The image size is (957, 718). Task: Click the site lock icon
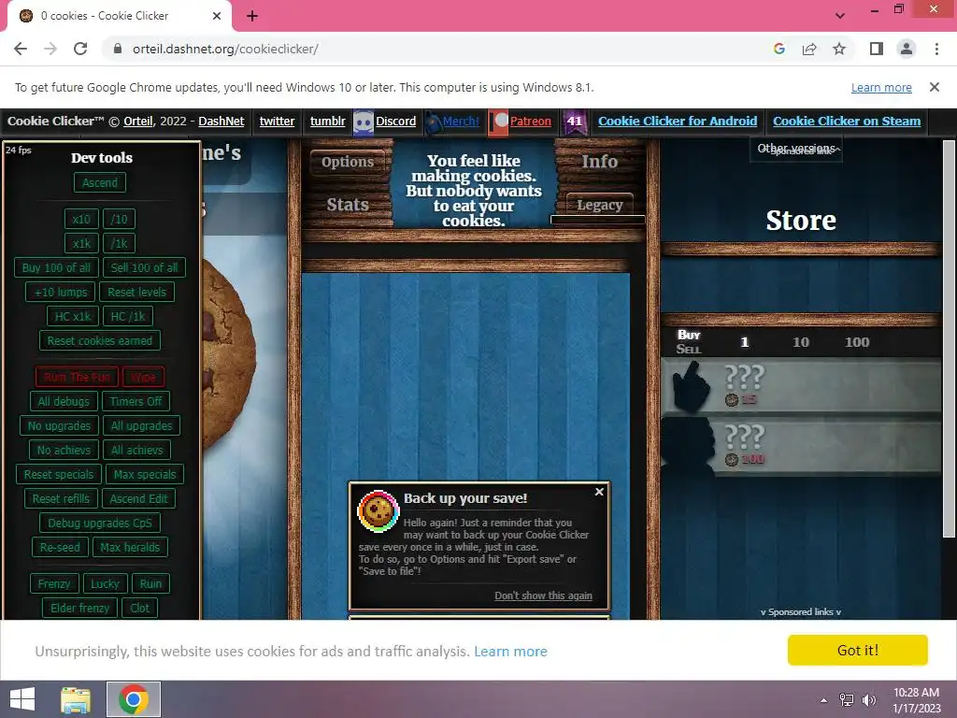118,49
